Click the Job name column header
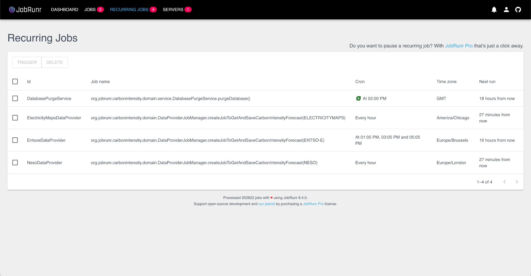 100,82
